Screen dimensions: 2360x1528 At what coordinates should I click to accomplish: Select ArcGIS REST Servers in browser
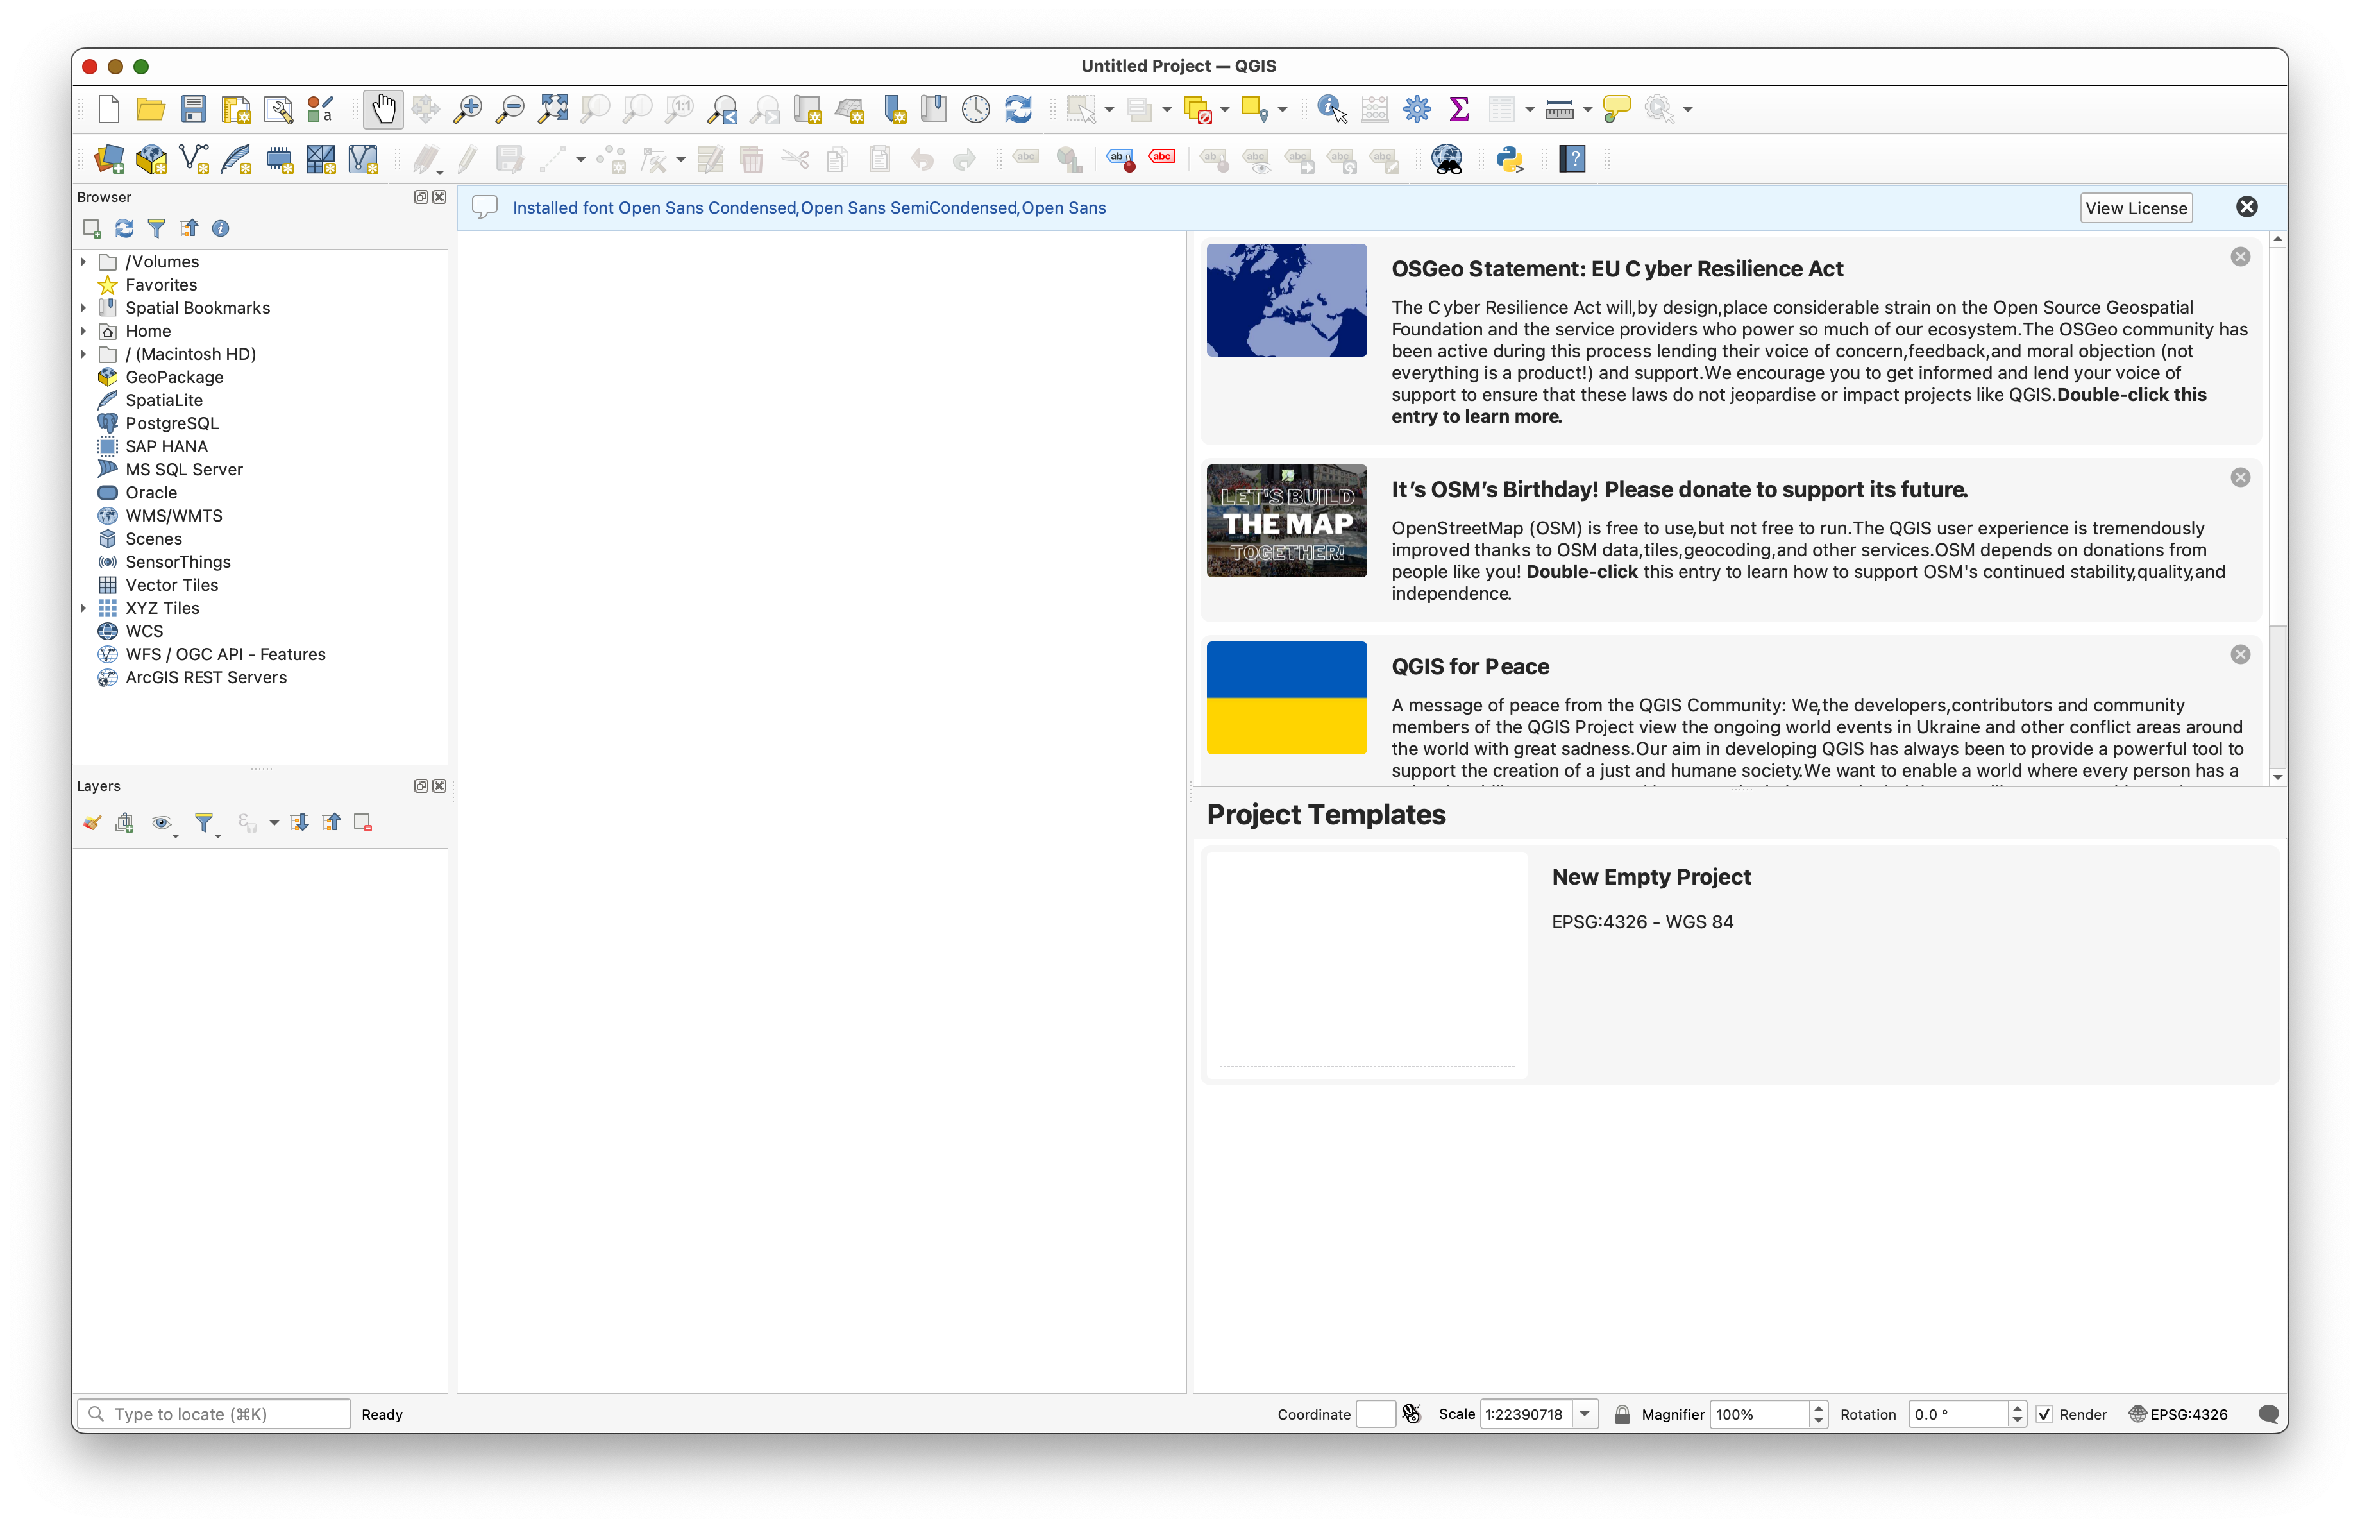(205, 677)
